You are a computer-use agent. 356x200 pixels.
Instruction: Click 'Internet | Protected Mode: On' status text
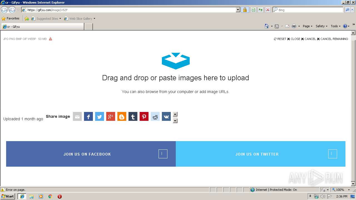point(276,190)
